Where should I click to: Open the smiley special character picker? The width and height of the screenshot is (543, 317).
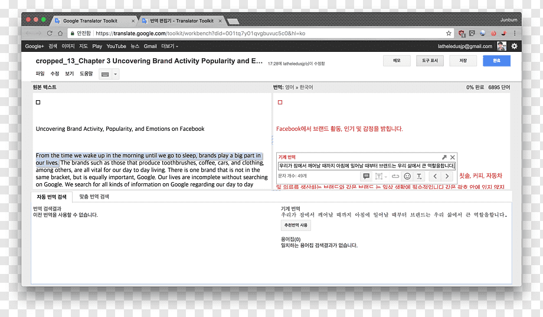point(407,176)
